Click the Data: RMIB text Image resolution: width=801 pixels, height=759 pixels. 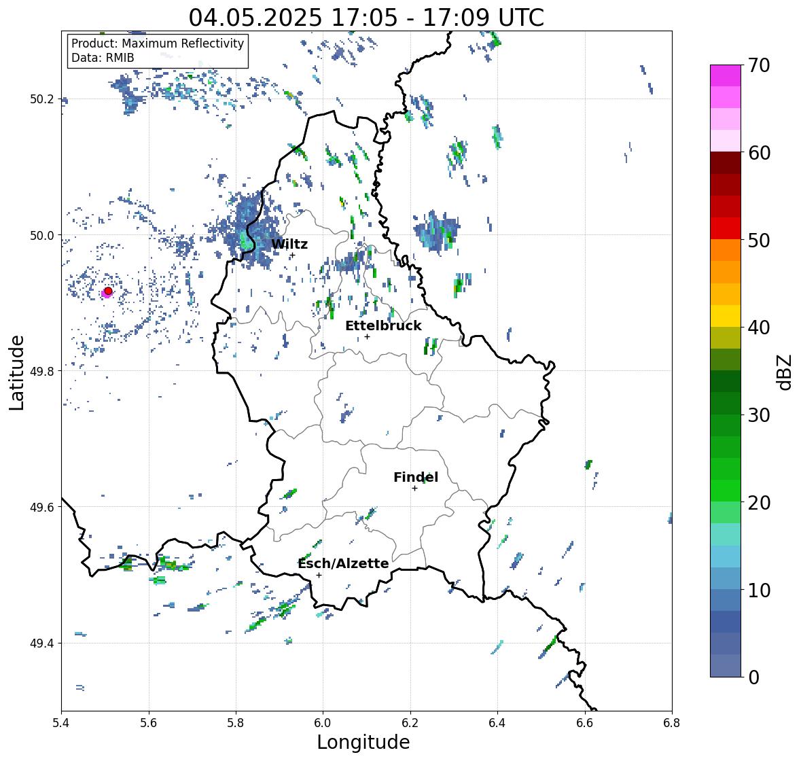103,58
